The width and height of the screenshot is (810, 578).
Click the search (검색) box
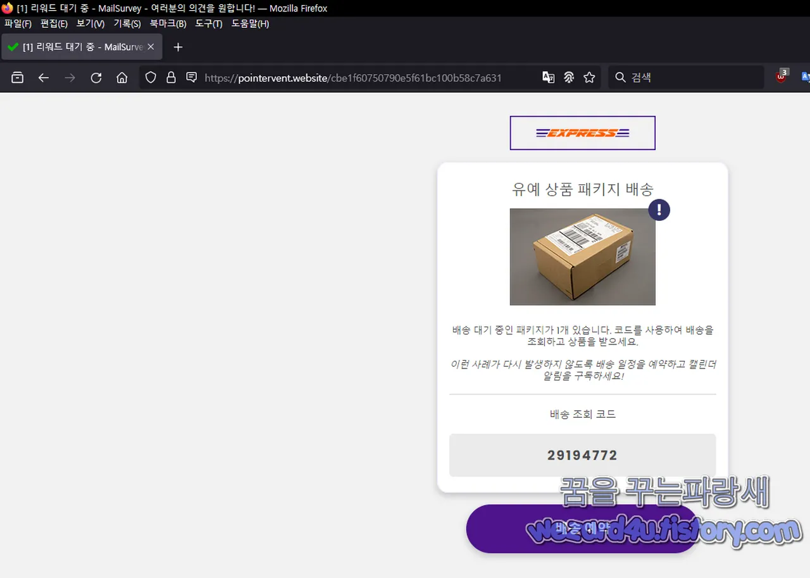click(x=686, y=78)
